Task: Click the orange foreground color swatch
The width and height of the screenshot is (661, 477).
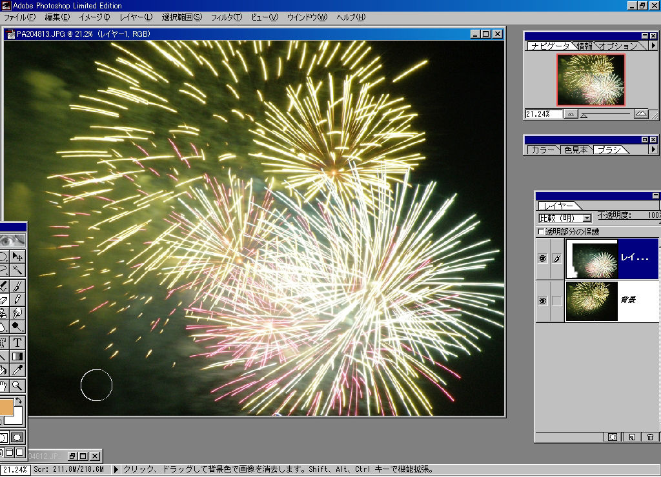Action: click(x=6, y=407)
